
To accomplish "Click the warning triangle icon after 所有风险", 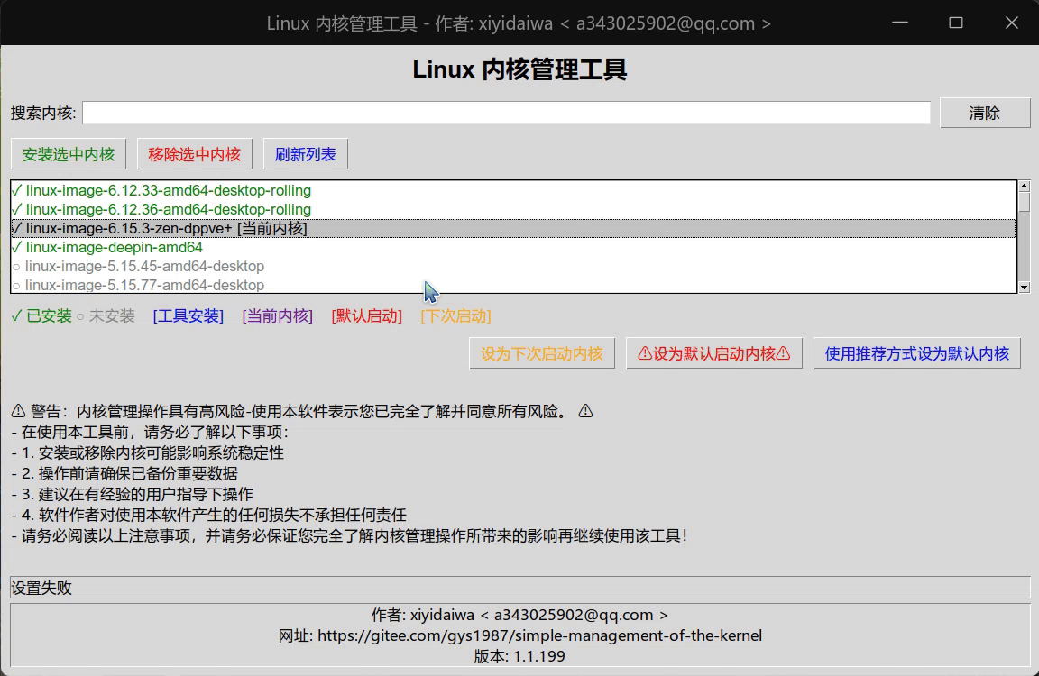I will [585, 411].
